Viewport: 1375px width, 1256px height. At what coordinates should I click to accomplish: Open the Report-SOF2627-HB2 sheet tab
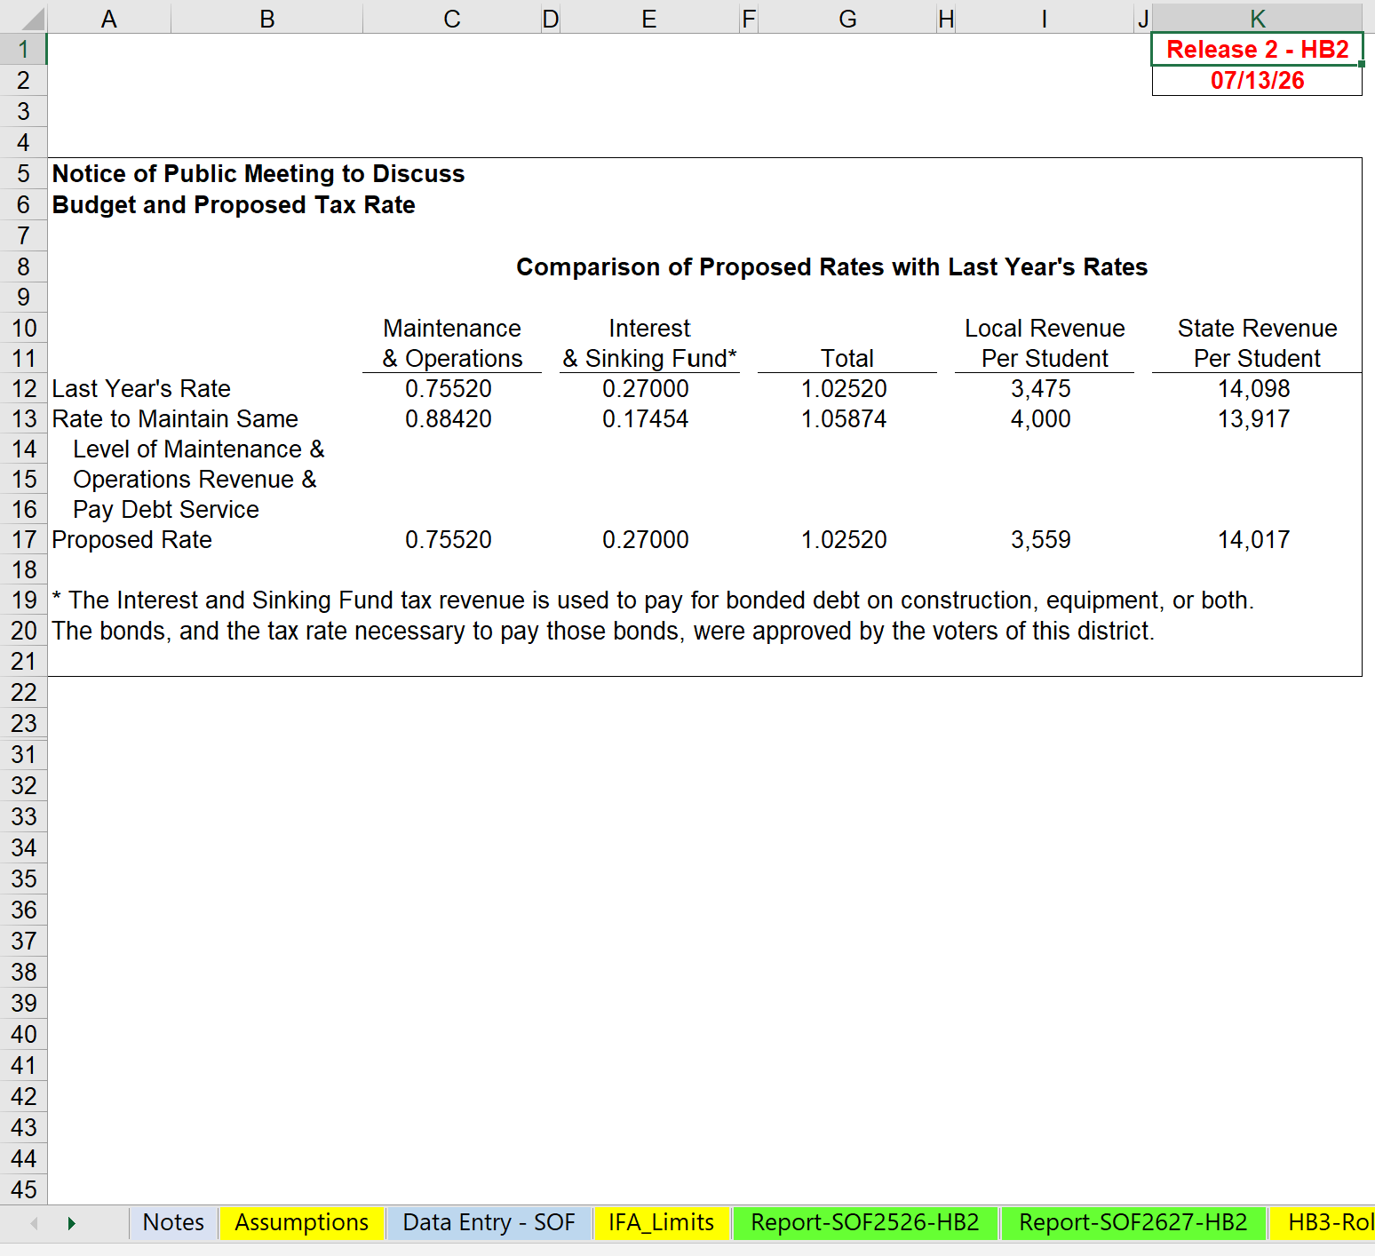click(x=1133, y=1222)
